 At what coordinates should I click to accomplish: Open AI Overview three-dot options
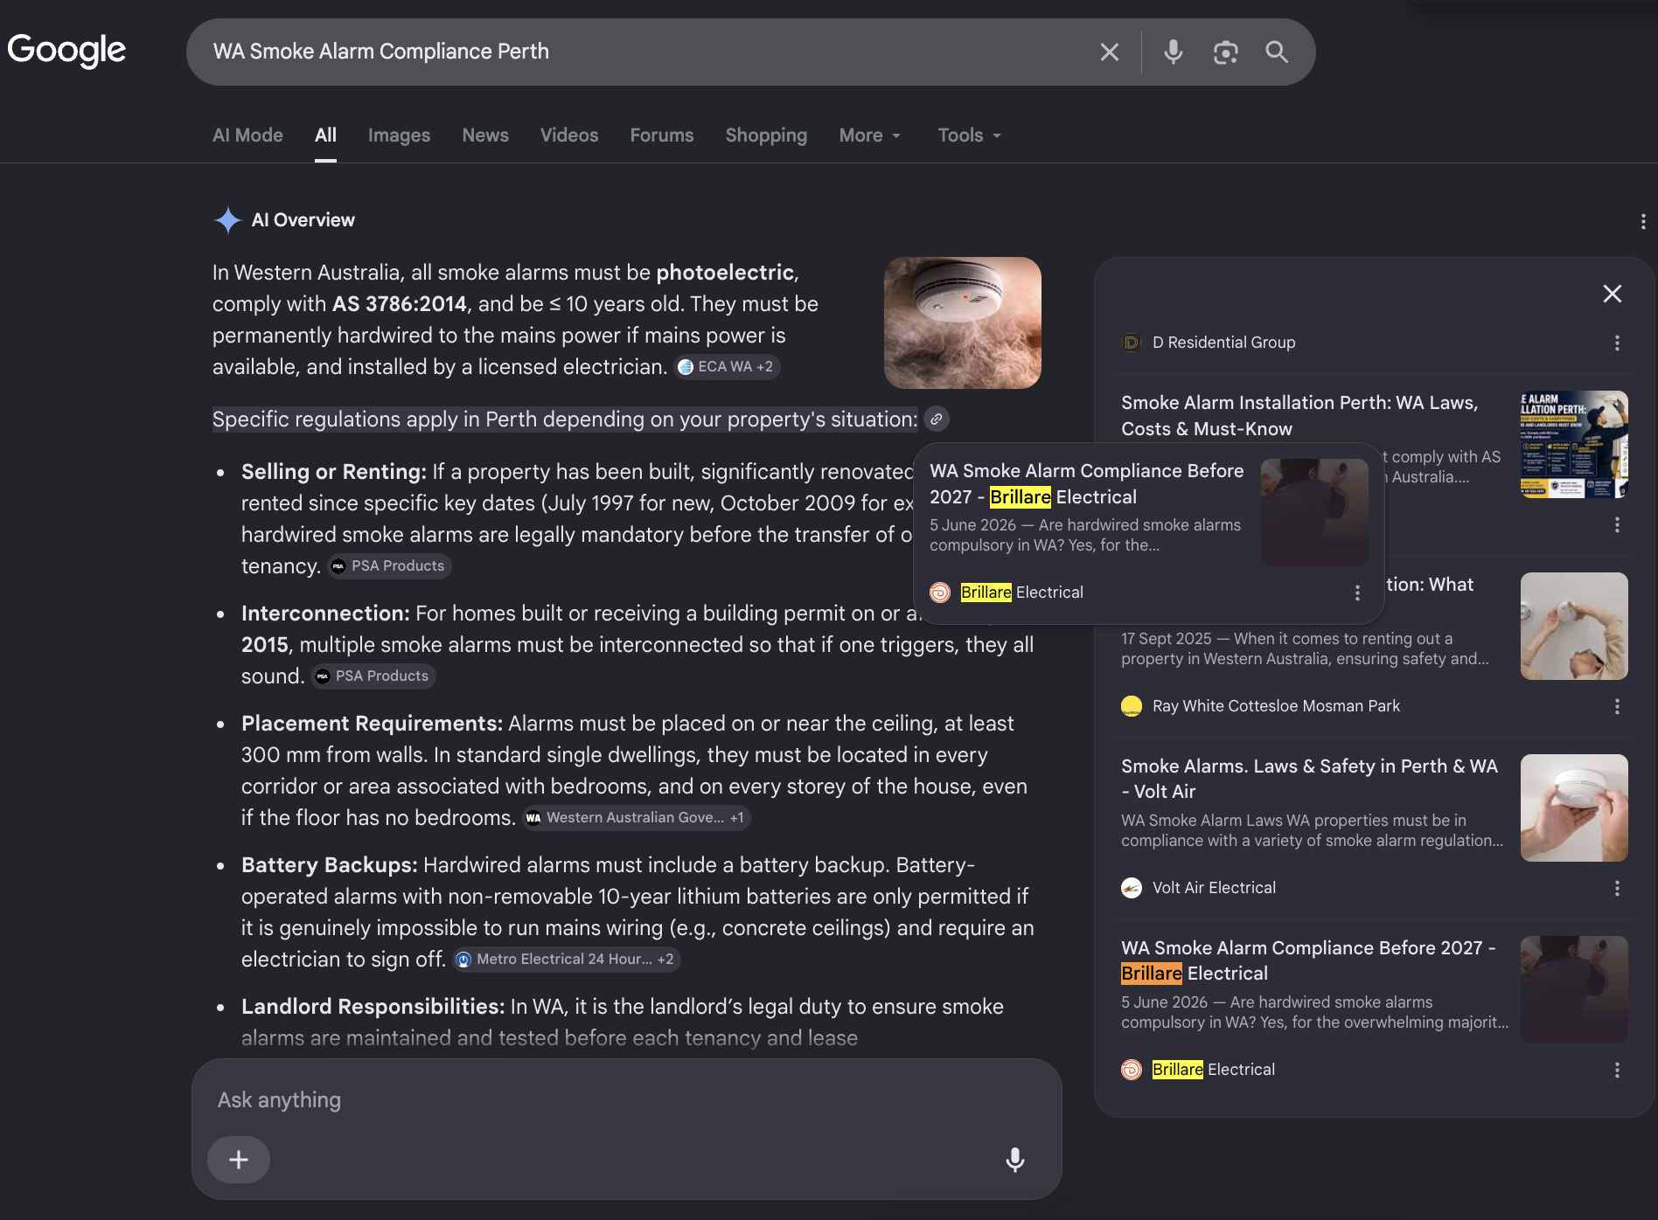pos(1643,221)
